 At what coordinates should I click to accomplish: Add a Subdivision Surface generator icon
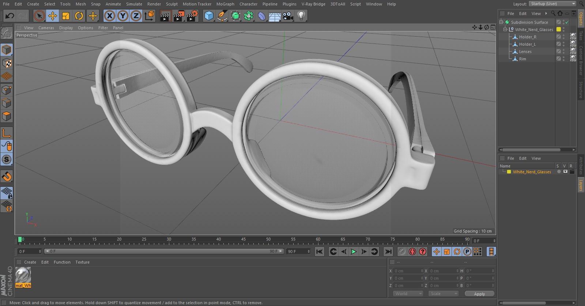pos(235,16)
